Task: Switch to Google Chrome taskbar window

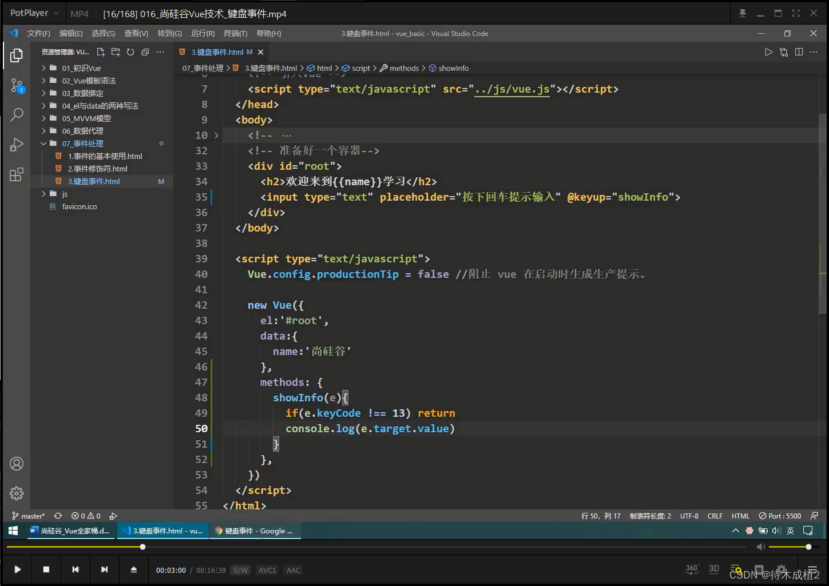Action: tap(255, 531)
